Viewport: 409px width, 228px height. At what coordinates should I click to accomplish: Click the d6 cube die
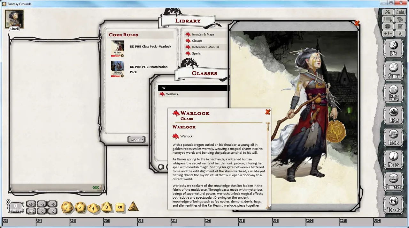(x=120, y=207)
